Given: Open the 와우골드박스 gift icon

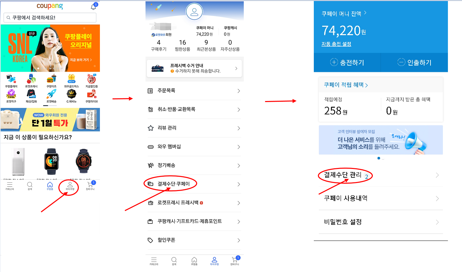Looking at the screenshot, I should tap(71, 81).
